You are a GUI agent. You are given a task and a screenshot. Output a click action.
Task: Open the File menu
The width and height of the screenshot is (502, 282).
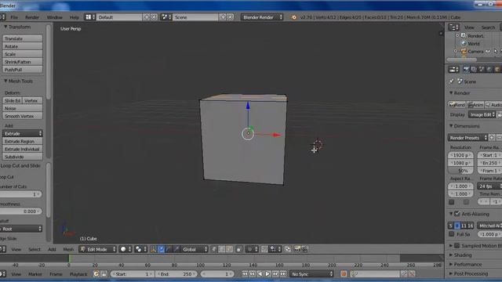(14, 17)
